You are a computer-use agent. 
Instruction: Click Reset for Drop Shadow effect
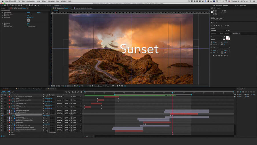pos(28,12)
